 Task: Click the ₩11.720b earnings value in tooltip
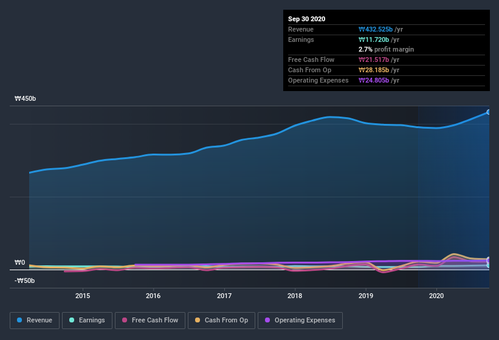374,39
